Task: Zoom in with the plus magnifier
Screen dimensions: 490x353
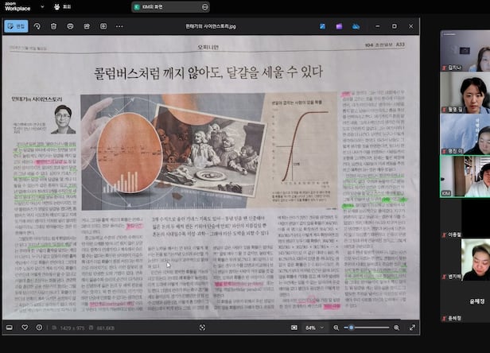Action: point(396,327)
